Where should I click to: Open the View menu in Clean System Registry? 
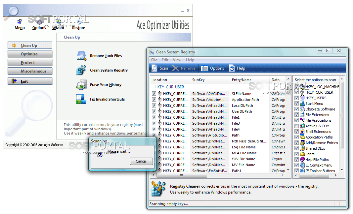(177, 60)
